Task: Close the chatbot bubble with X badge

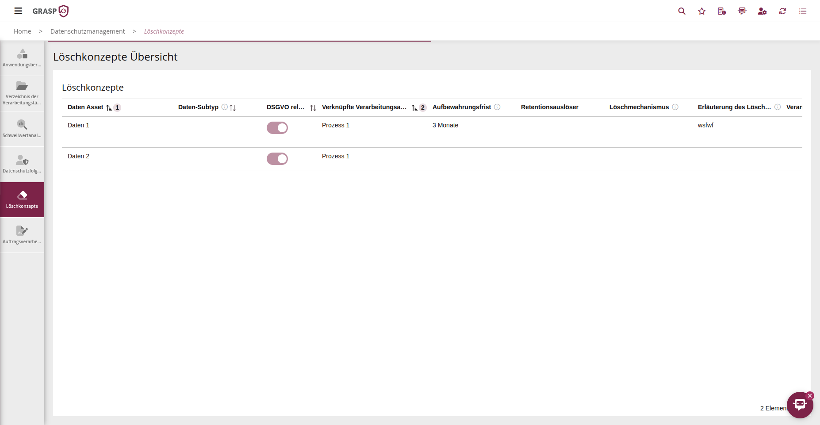Action: tap(810, 396)
